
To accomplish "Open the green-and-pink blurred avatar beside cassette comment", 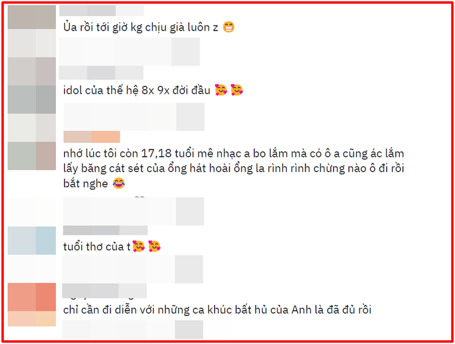I will pyautogui.click(x=32, y=156).
